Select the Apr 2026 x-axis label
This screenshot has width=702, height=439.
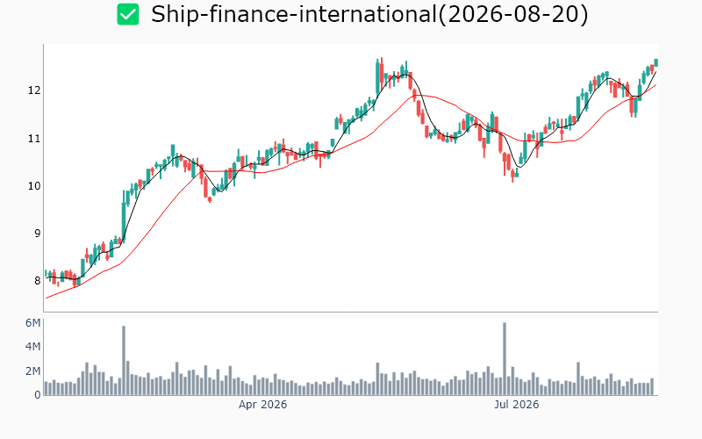tap(262, 405)
